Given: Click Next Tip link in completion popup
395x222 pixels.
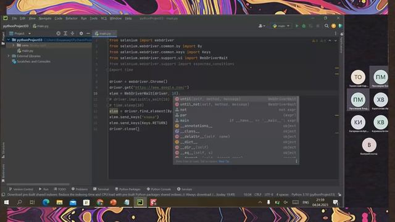Looking at the screenshot, I should click(223, 162).
